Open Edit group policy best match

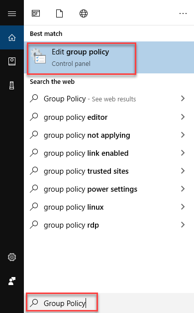109,57
